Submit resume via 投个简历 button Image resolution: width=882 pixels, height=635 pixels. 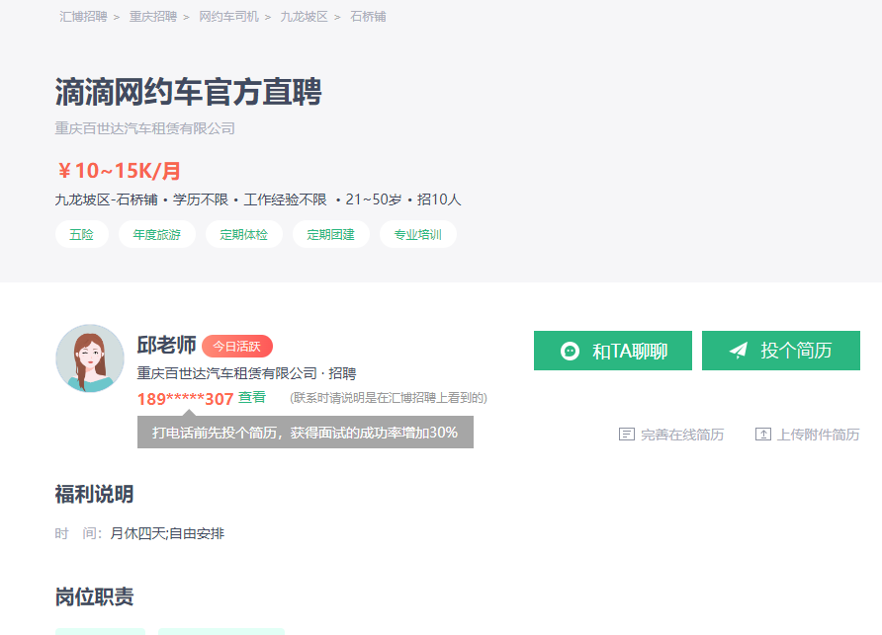781,351
